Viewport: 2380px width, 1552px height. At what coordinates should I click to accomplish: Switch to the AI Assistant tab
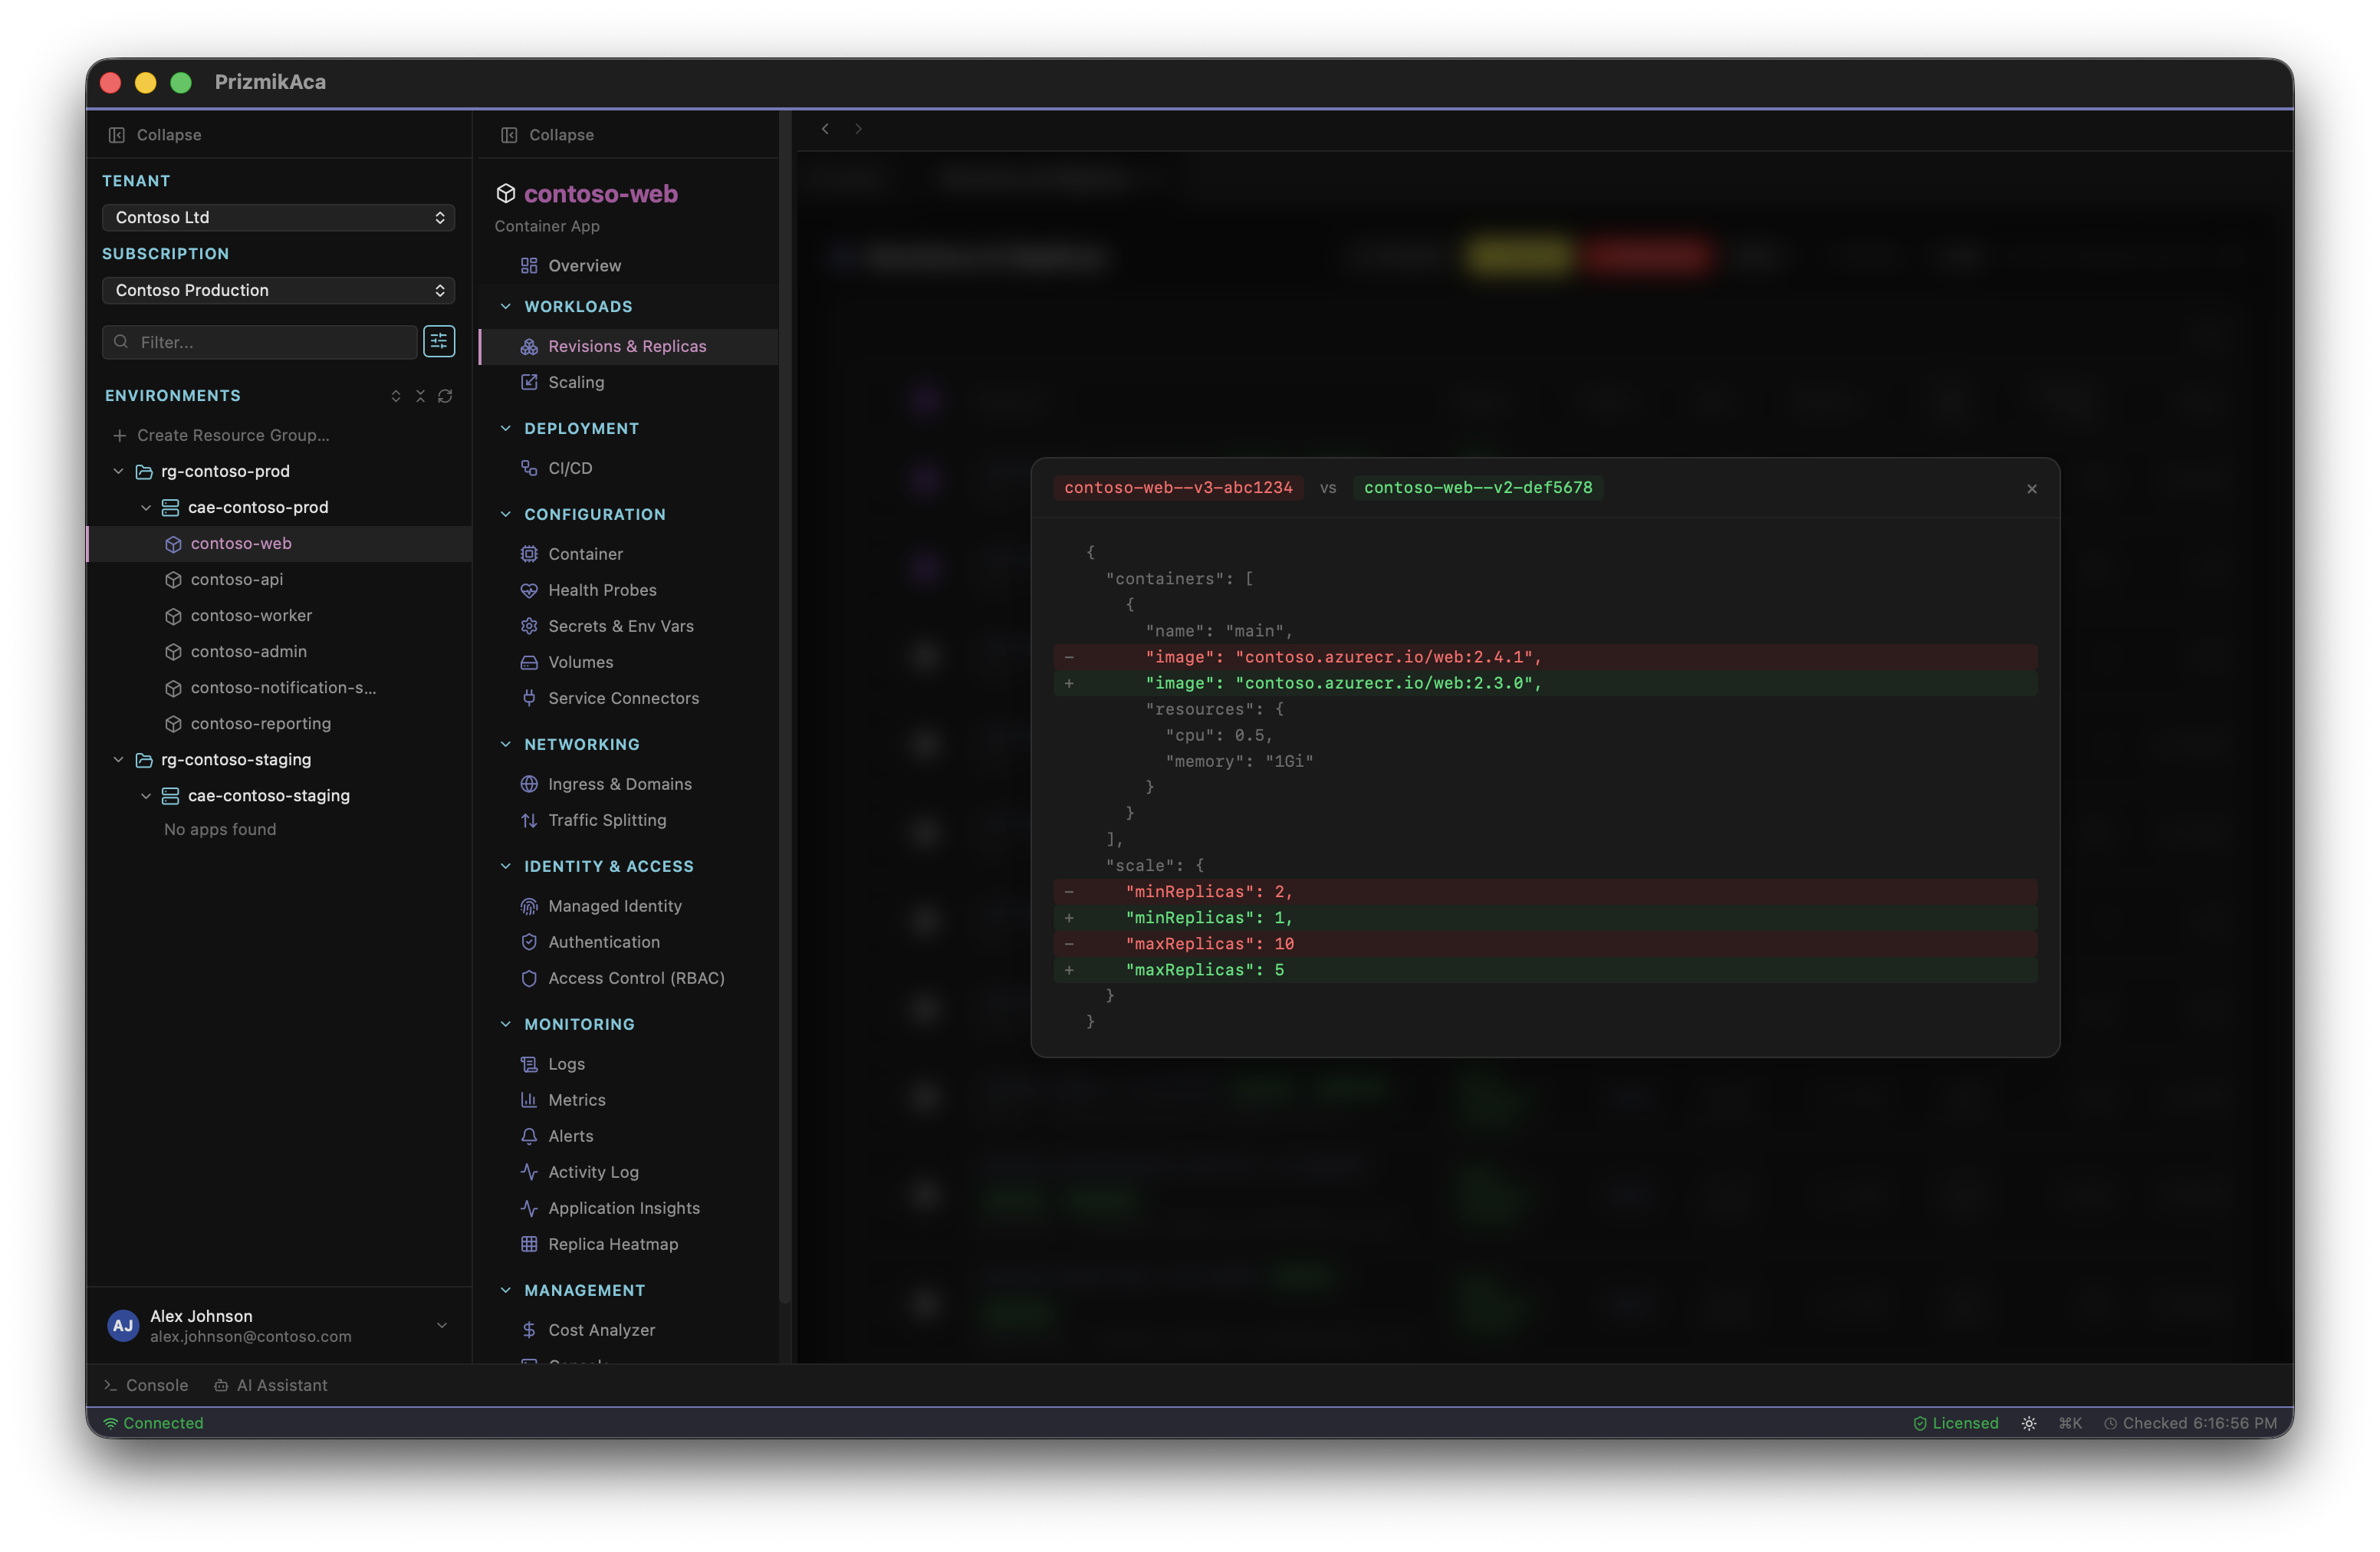[x=271, y=1385]
